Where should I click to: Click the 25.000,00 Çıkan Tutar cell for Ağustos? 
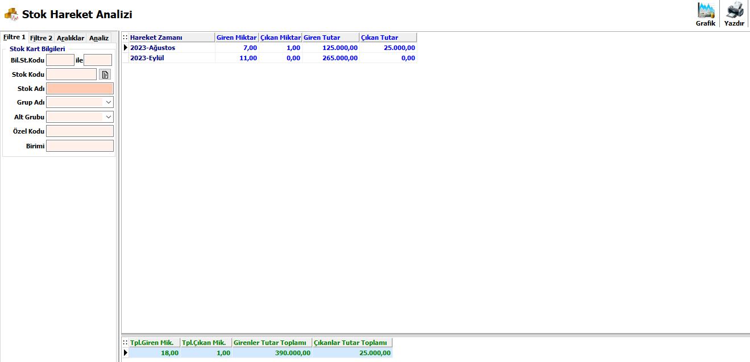point(388,48)
